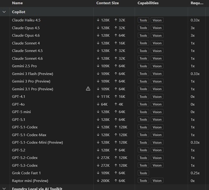Click the 1x multiplier for GPT-5.2

pyautogui.click(x=193, y=150)
